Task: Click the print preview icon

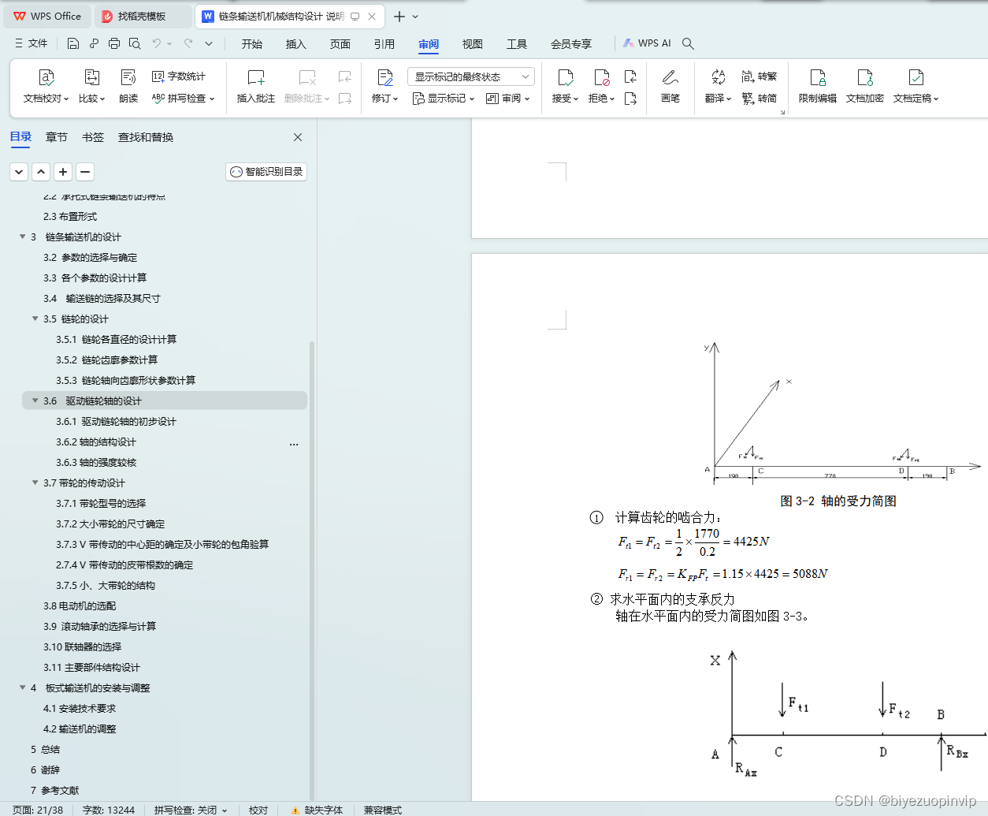Action: tap(135, 43)
